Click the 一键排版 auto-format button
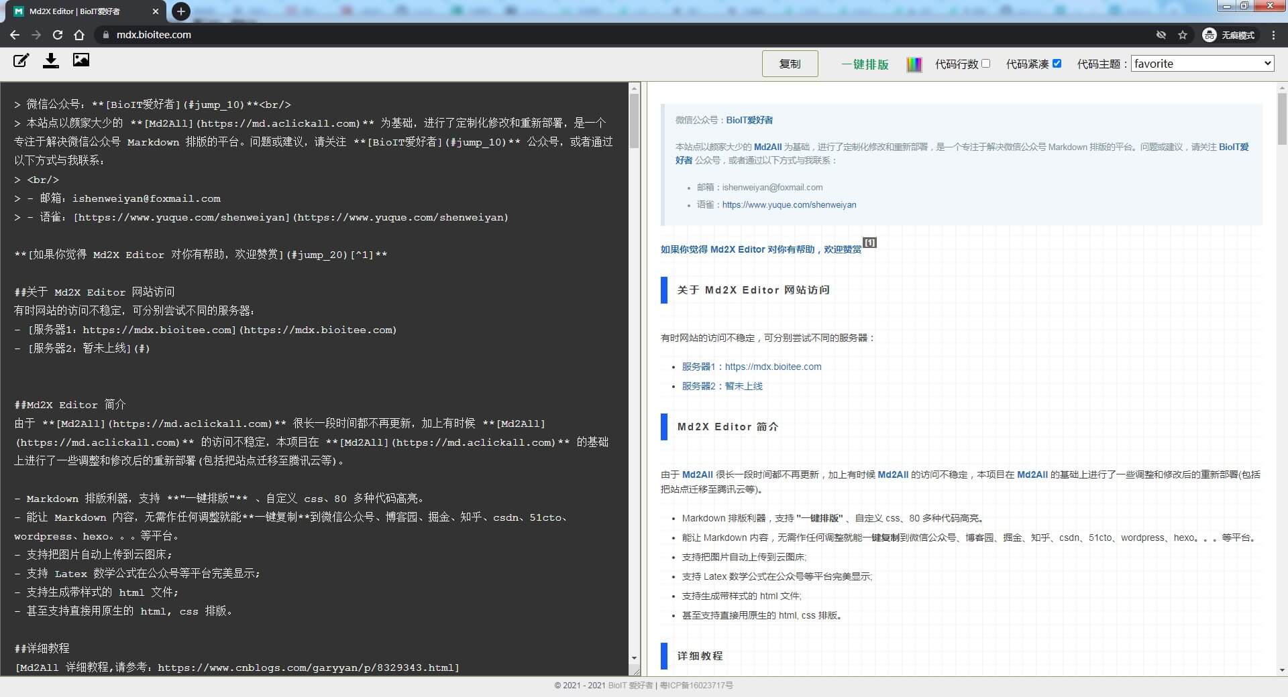Screen dimensions: 1288x697 (x=865, y=64)
